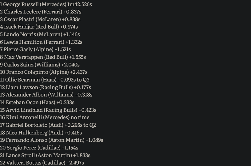Select Esteban Ocon Haas row

pos(37,102)
